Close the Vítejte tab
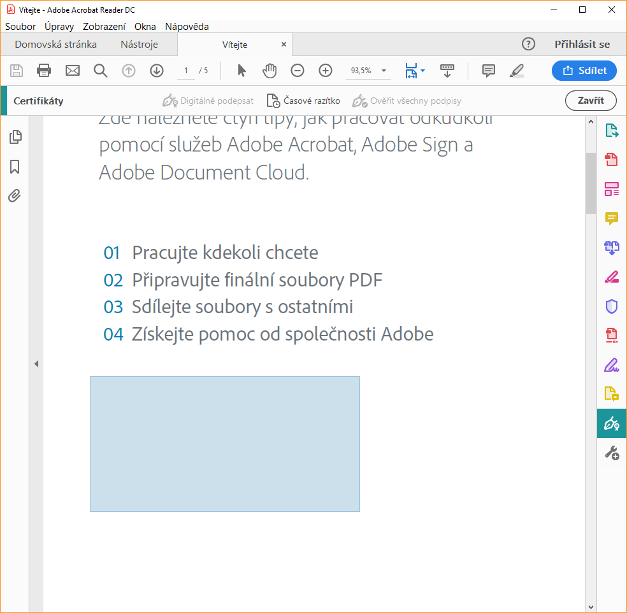The width and height of the screenshot is (627, 613). pyautogui.click(x=284, y=45)
